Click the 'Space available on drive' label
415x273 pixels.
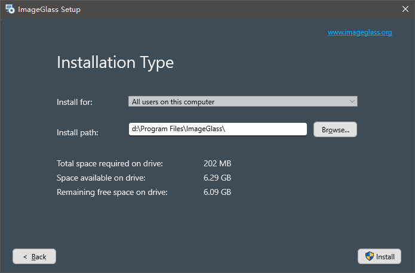(101, 178)
